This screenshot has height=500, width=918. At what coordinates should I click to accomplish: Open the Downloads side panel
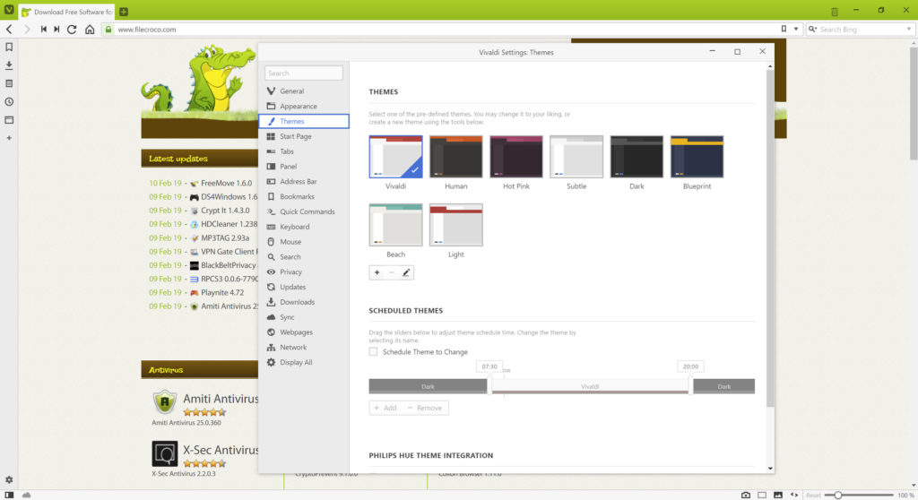point(9,65)
